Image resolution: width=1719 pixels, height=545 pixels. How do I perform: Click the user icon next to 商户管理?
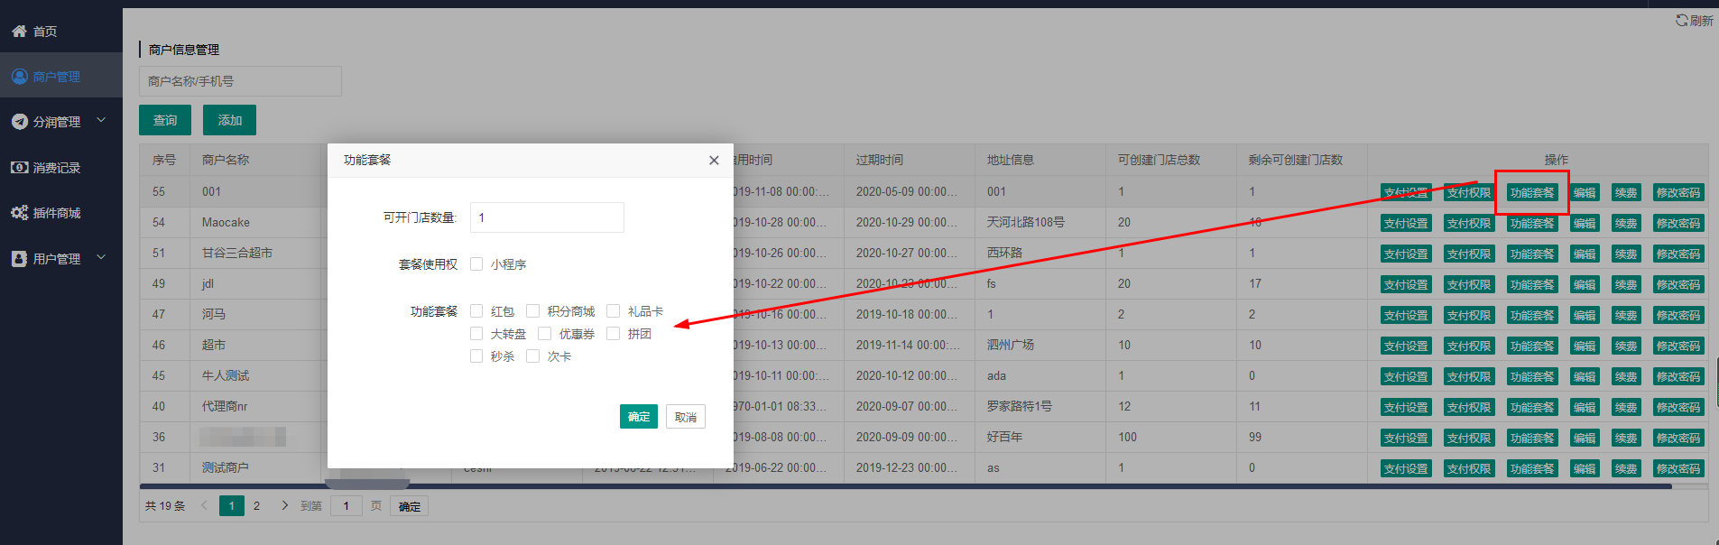tap(19, 77)
